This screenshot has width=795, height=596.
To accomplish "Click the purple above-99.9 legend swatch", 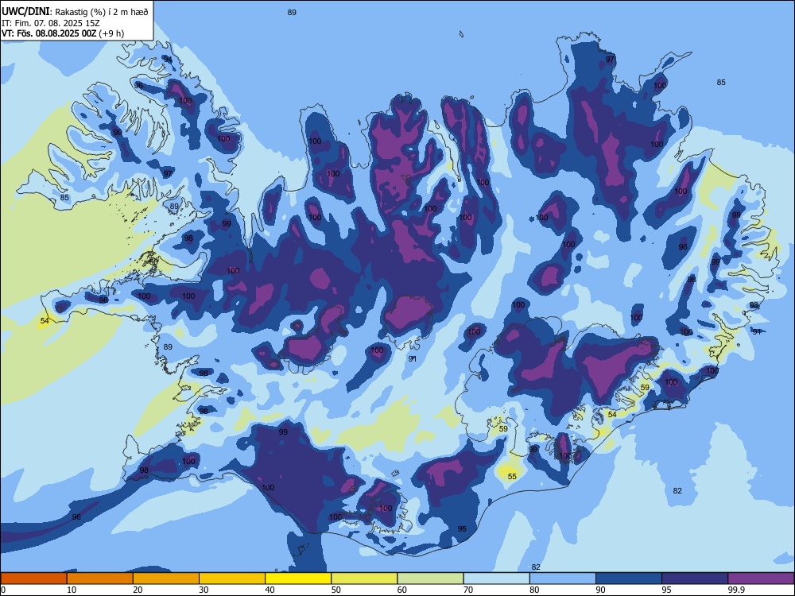I will coord(761,579).
